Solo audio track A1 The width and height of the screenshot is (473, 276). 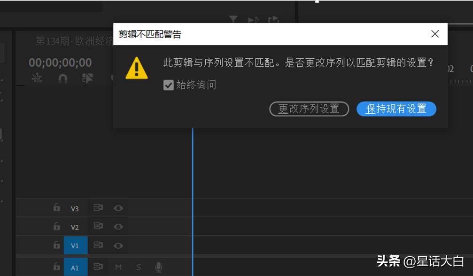pos(139,267)
